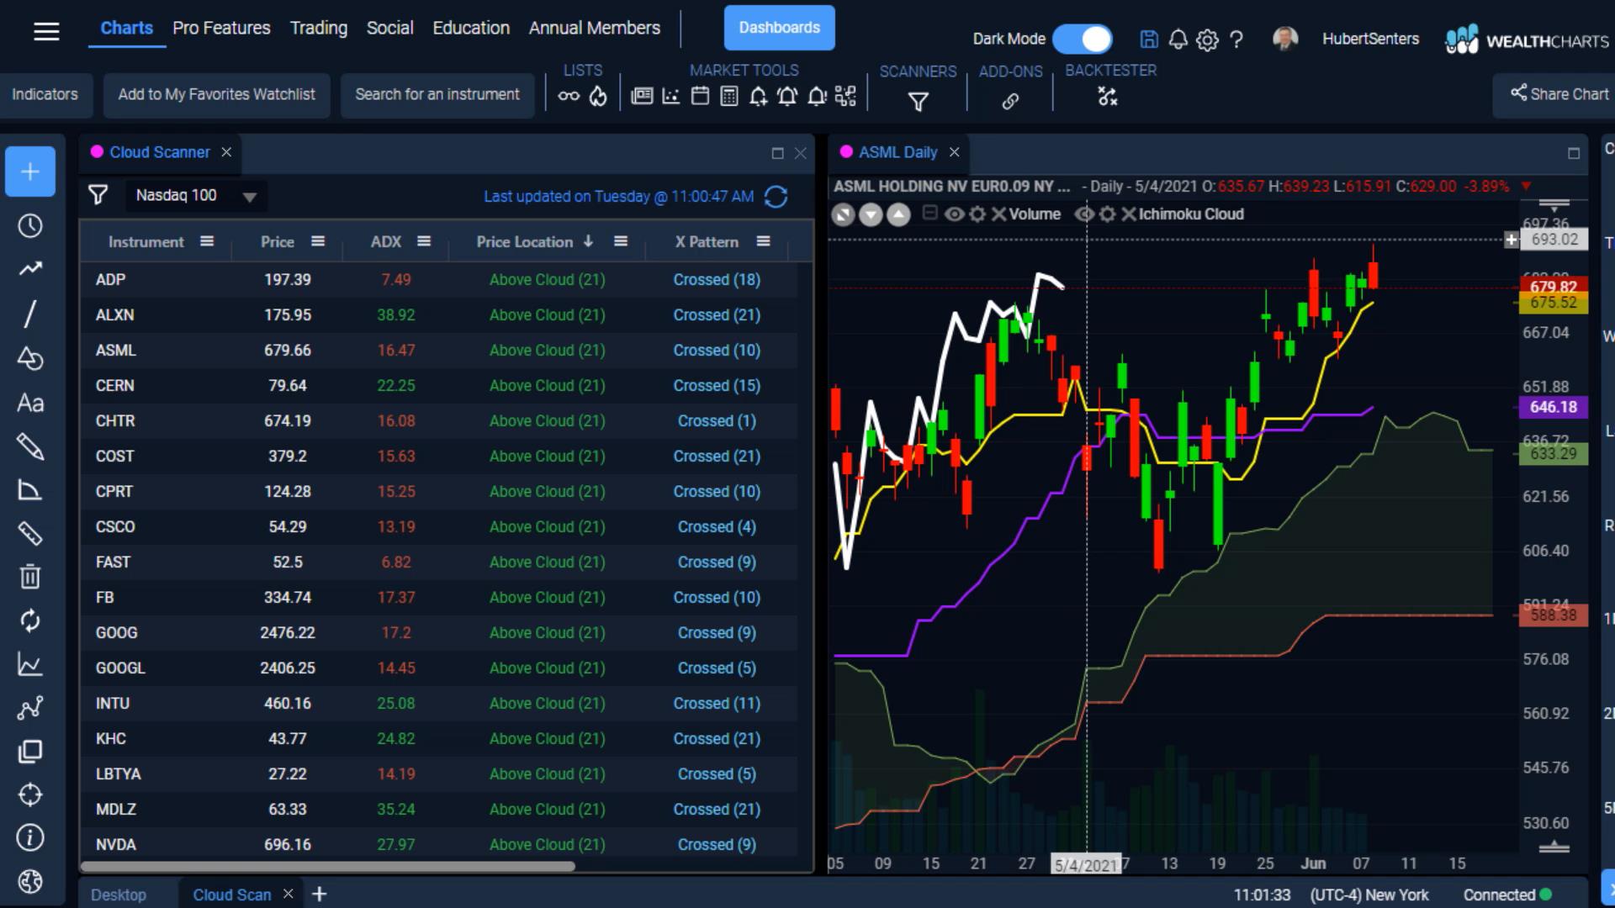Image resolution: width=1615 pixels, height=908 pixels.
Task: Click the Cloud Scanner horizontal scrollbar
Action: coord(328,866)
